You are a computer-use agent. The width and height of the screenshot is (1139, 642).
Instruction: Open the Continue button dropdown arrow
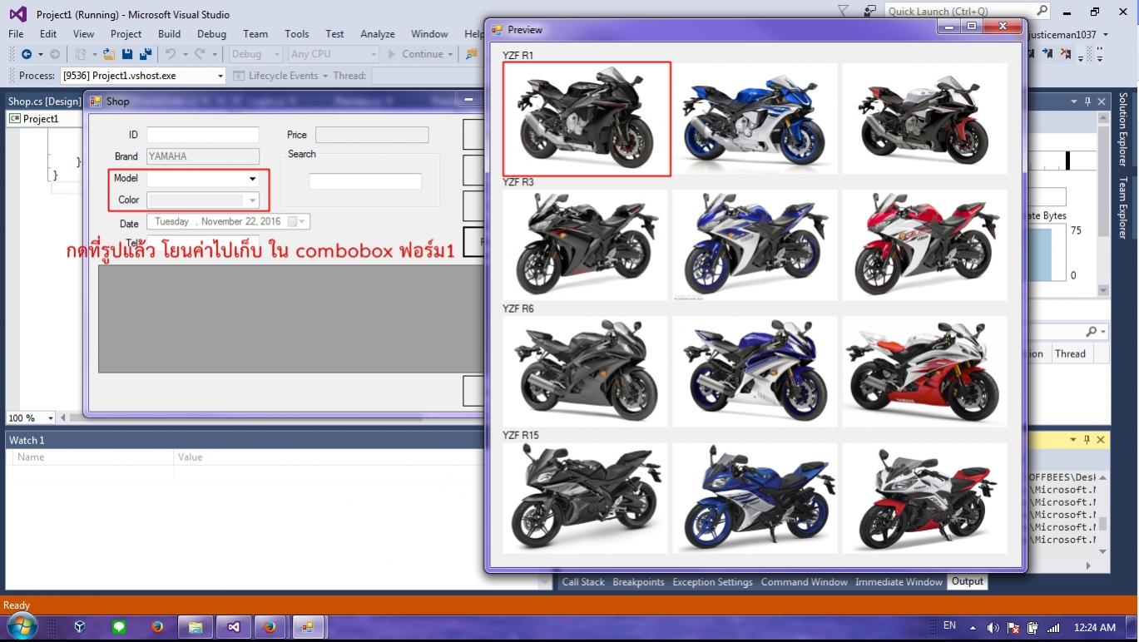point(450,54)
